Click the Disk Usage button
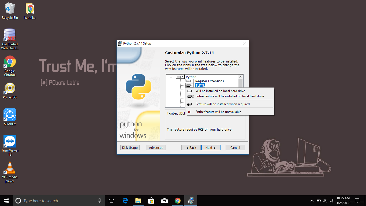This screenshot has width=366, height=206. click(x=130, y=148)
